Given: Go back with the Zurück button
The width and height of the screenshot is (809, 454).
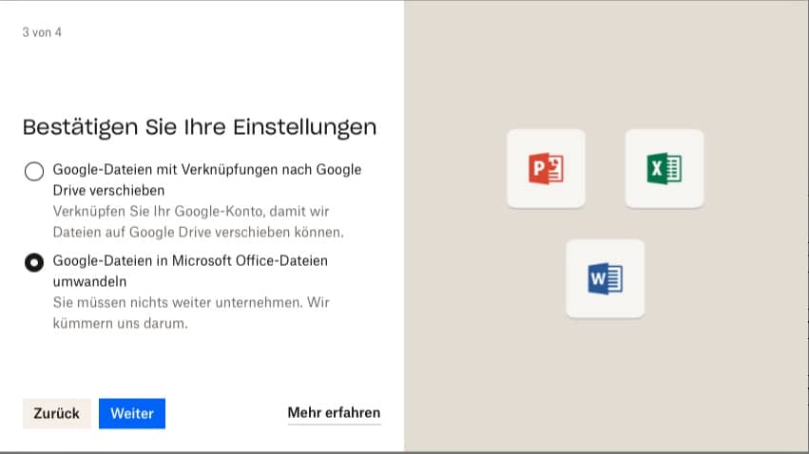Looking at the screenshot, I should point(56,413).
